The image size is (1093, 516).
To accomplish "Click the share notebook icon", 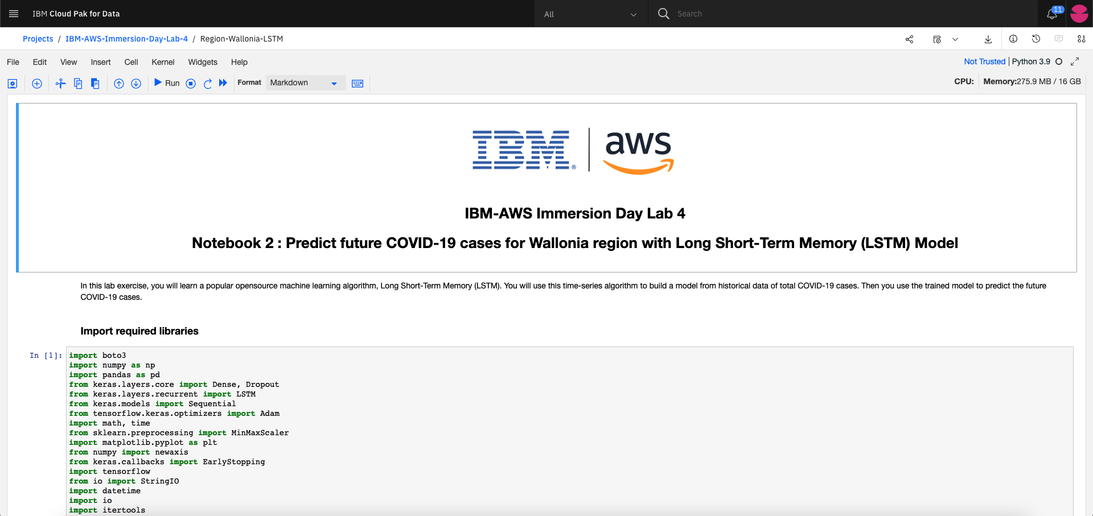I will tap(909, 39).
